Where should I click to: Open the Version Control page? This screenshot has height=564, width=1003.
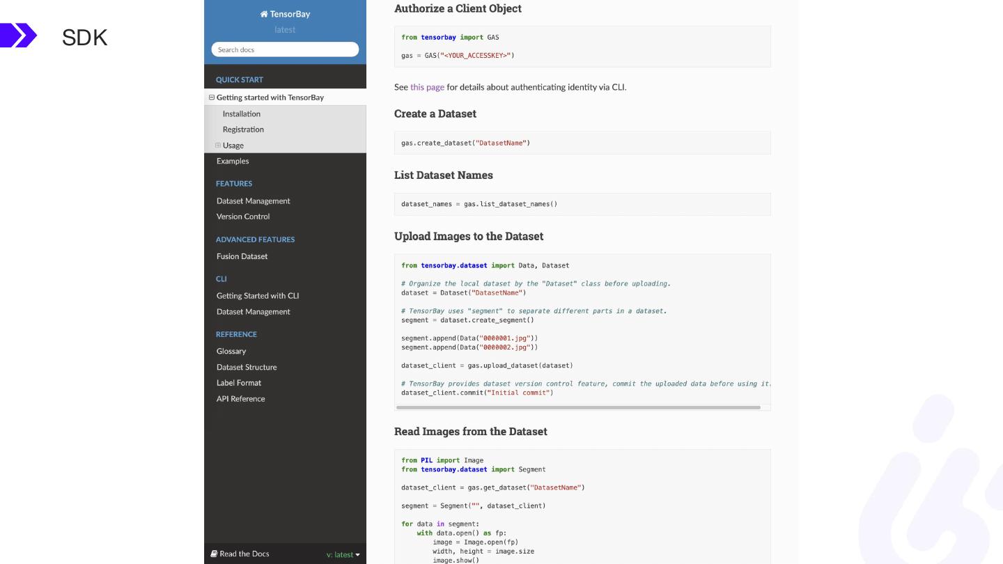[x=243, y=217]
